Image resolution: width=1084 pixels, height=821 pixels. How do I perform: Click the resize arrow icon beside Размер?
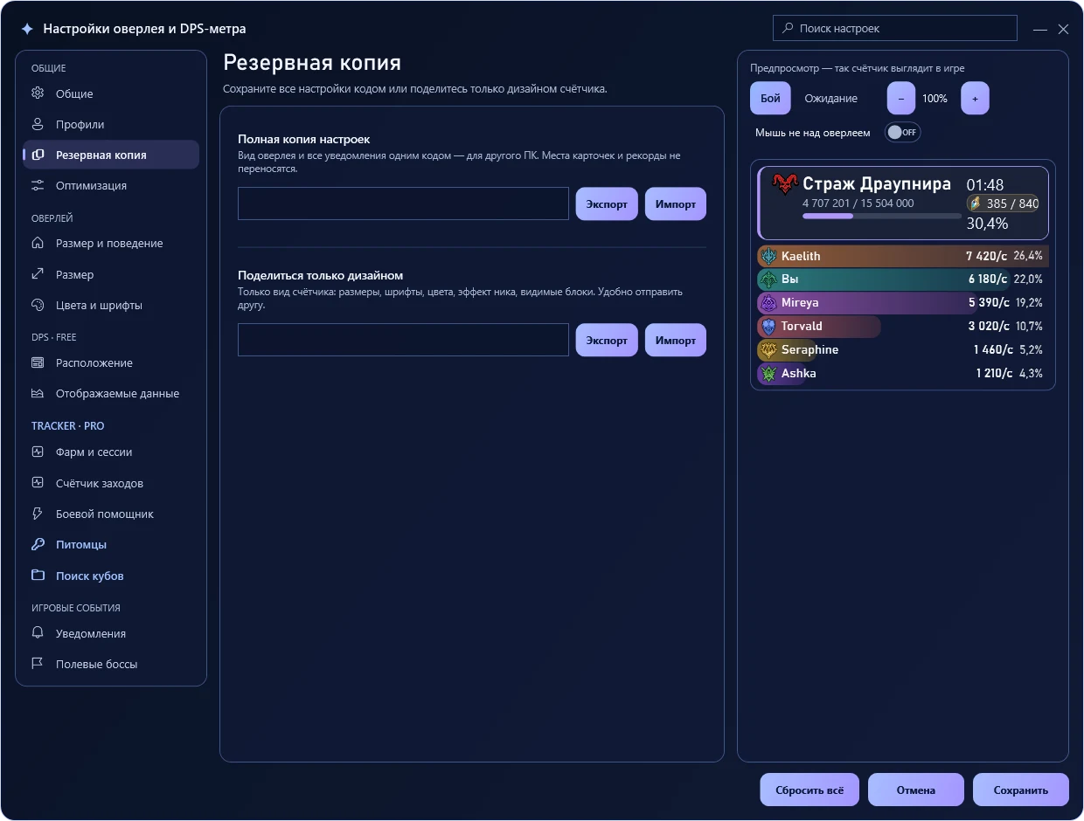pyautogui.click(x=38, y=274)
